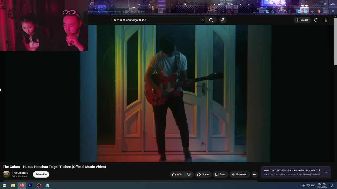
Task: Download the video
Action: click(x=239, y=174)
